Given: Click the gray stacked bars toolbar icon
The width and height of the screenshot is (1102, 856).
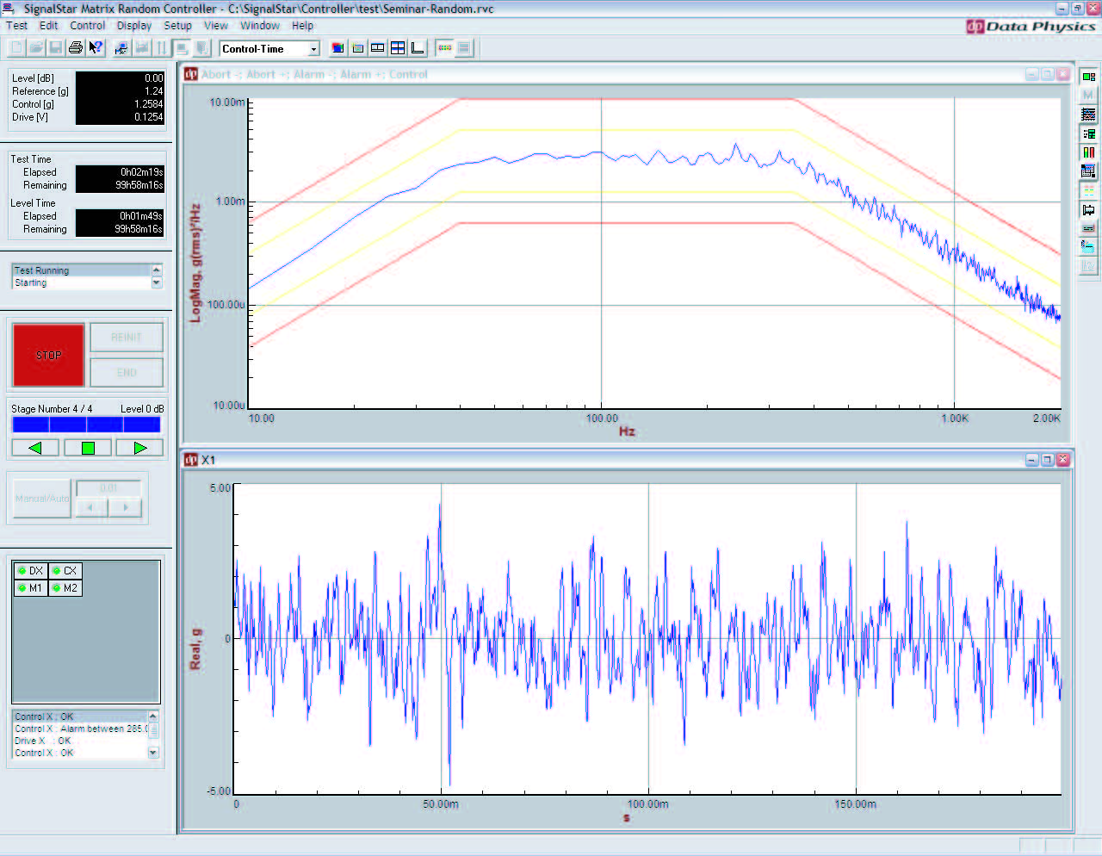Looking at the screenshot, I should pos(464,48).
